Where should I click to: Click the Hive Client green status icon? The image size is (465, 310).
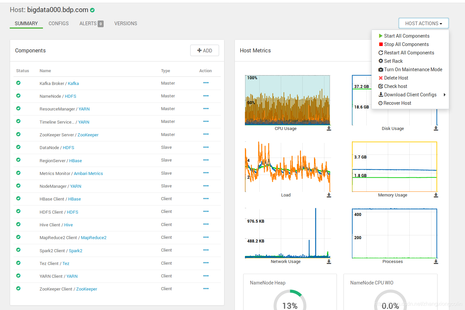tap(18, 224)
